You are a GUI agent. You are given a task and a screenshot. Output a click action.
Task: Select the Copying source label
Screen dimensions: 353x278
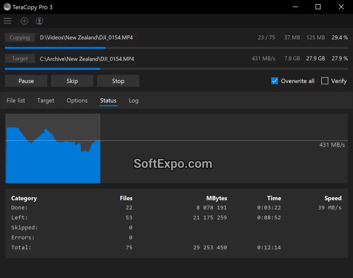[20, 37]
